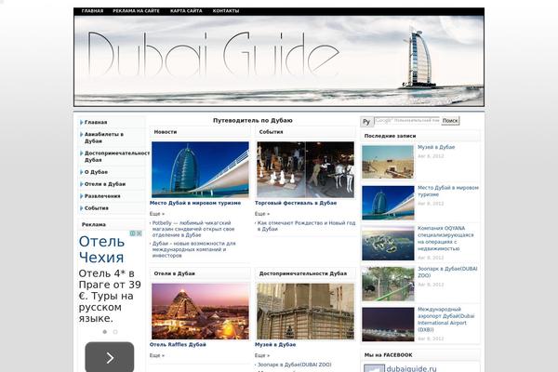Open the Raffles hotel pyramid thumbnail

click(200, 312)
